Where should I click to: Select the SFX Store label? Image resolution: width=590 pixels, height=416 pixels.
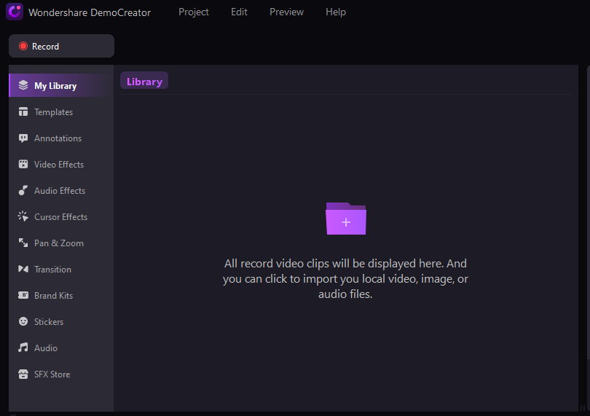(52, 374)
